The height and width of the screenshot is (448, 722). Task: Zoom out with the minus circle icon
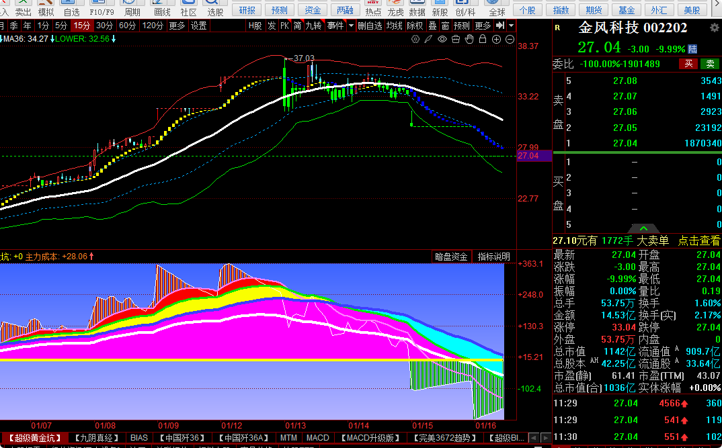[x=510, y=39]
